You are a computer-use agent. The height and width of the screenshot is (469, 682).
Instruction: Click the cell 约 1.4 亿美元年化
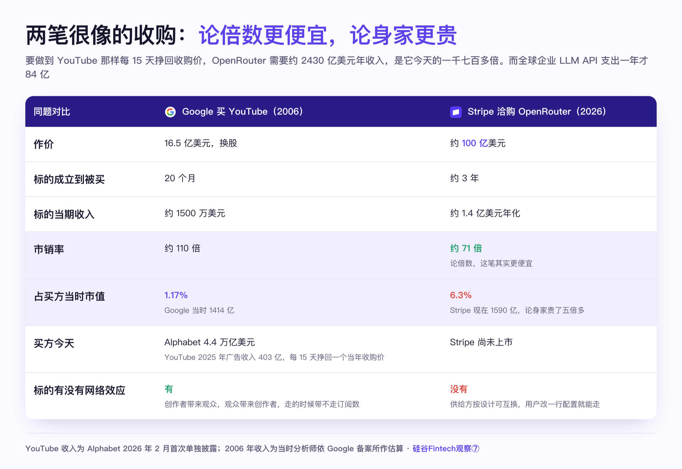[485, 213]
